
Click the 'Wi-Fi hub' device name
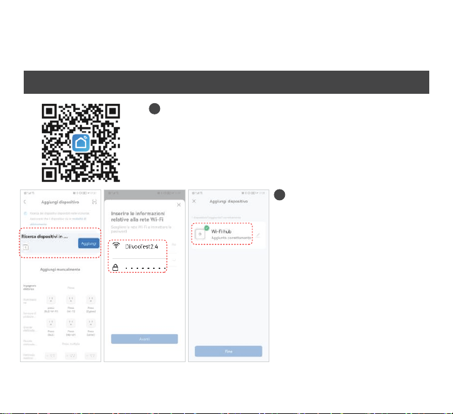tap(221, 231)
